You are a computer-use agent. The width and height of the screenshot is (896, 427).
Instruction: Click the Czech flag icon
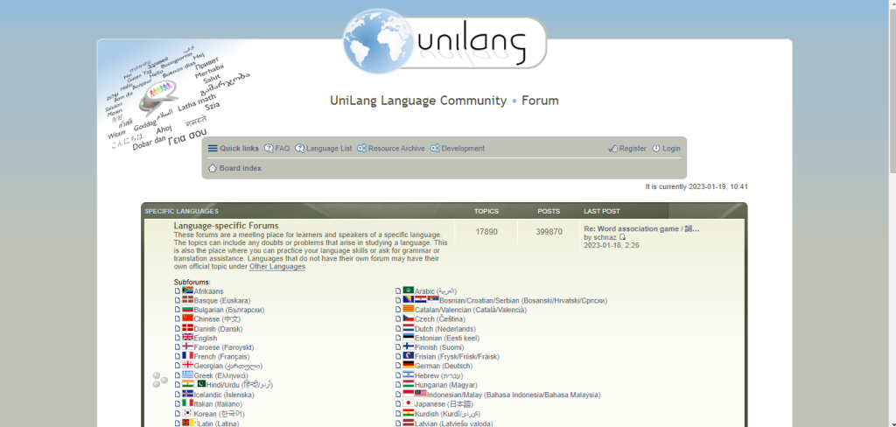click(x=408, y=318)
